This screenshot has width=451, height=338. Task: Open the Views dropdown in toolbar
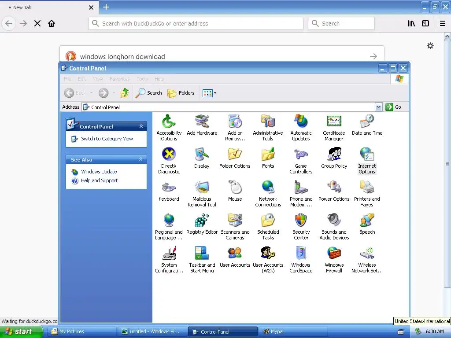[215, 93]
